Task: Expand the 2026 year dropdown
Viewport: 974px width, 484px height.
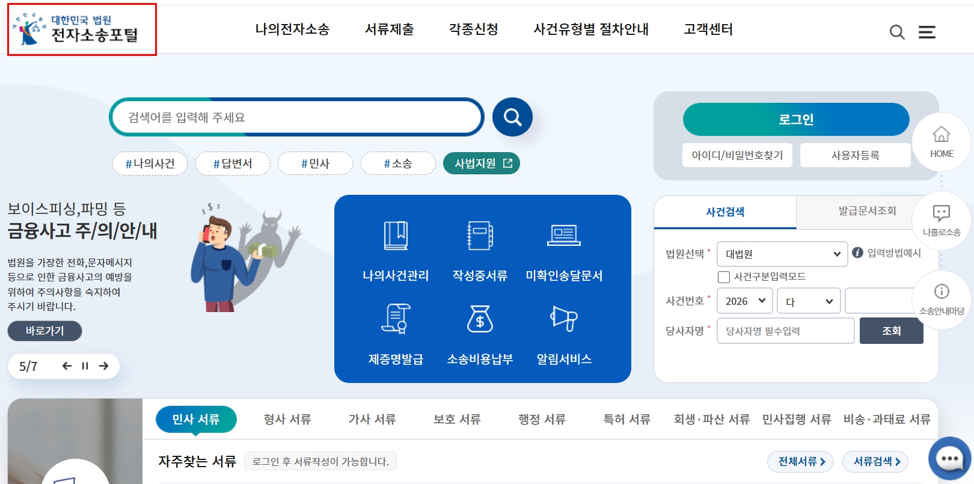Action: [745, 301]
